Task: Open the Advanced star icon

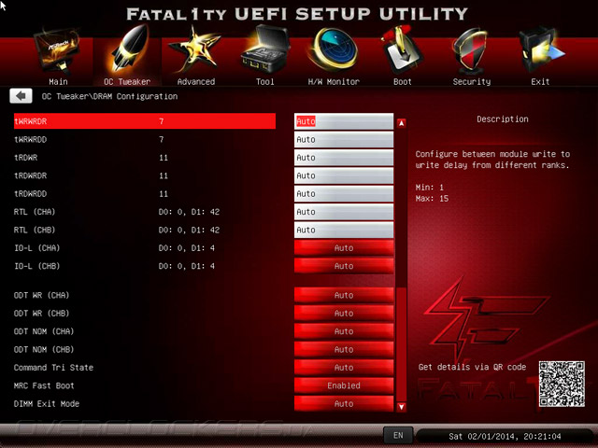Action: coord(195,49)
